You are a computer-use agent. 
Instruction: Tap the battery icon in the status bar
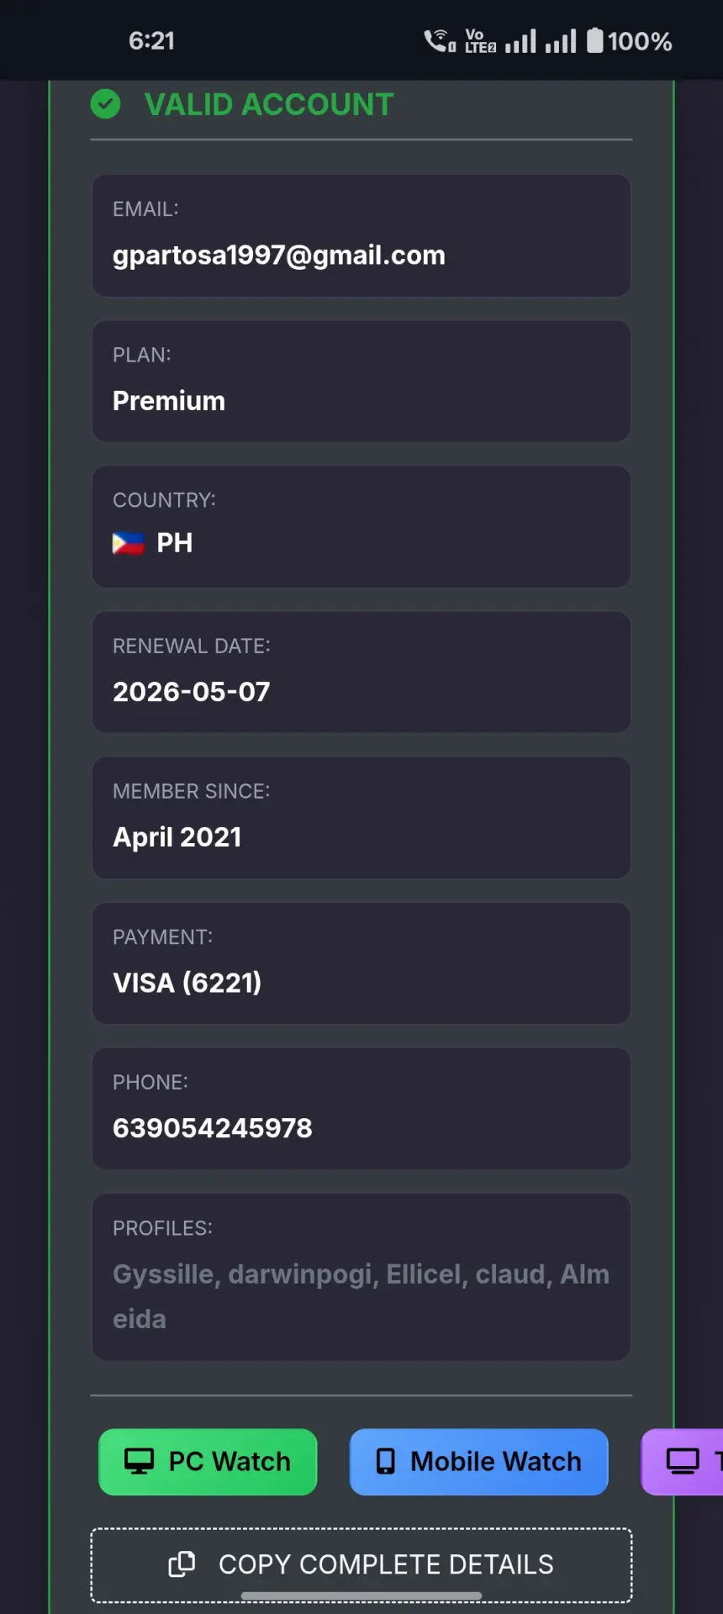click(595, 40)
